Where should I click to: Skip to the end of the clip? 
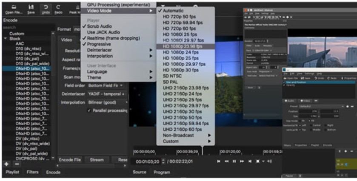[x=250, y=161]
